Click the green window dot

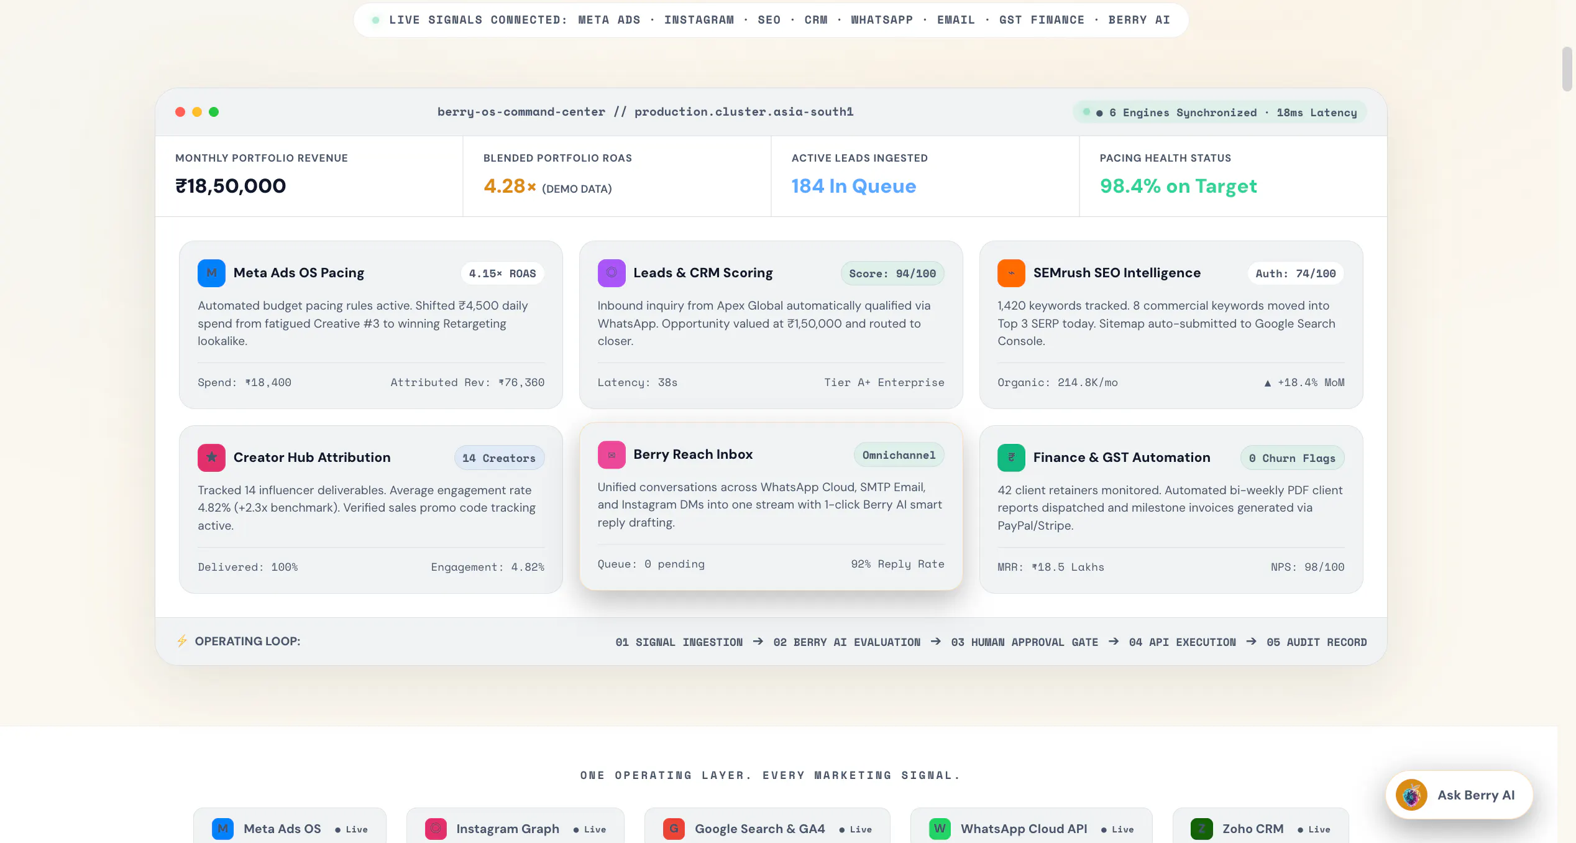pyautogui.click(x=214, y=112)
